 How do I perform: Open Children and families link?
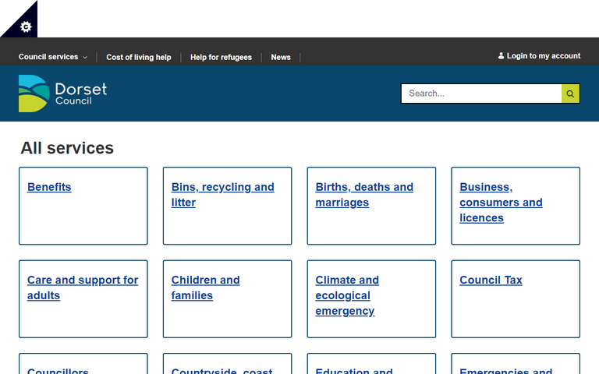click(205, 288)
